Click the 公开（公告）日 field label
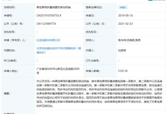 (95, 24)
